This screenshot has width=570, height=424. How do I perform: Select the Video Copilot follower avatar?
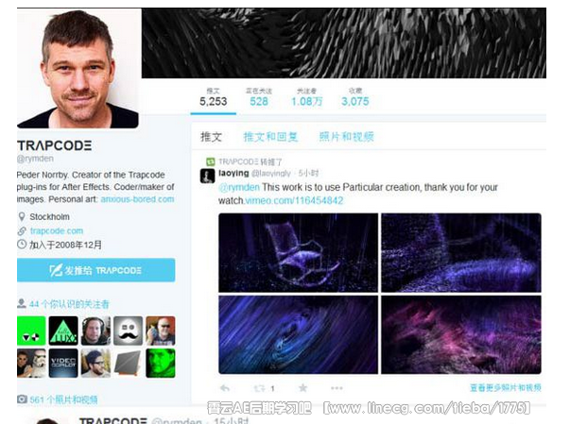63,363
